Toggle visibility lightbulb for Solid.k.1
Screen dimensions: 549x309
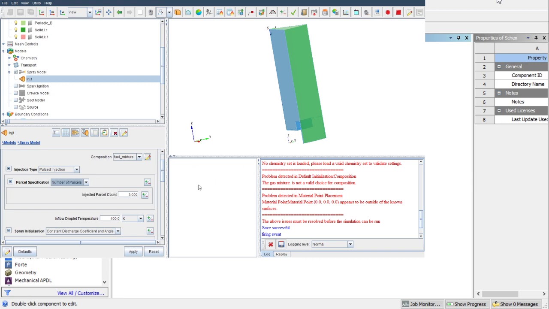16,37
